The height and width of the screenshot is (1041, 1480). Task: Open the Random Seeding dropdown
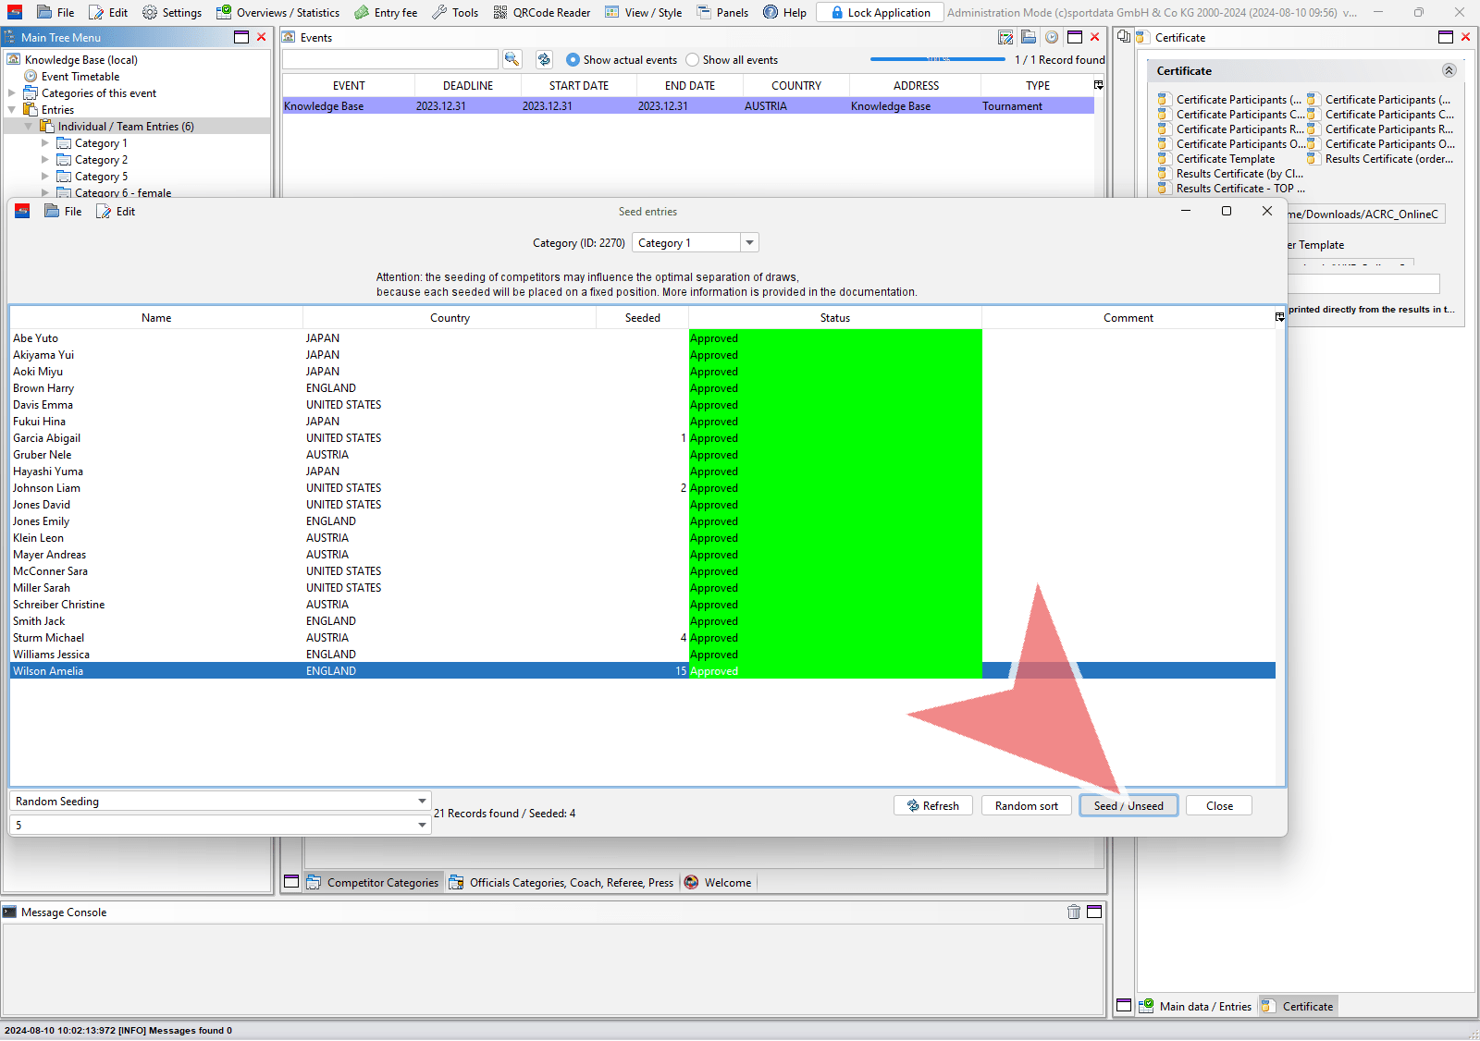pyautogui.click(x=422, y=802)
